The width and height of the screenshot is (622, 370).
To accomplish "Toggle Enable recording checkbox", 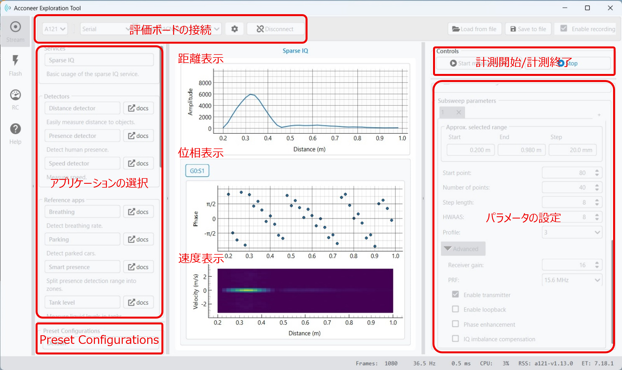I will click(x=564, y=28).
